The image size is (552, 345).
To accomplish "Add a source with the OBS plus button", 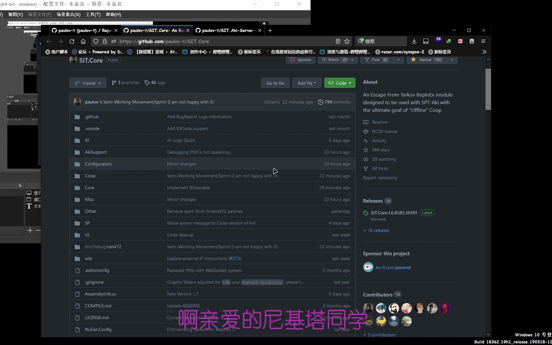I will [x=30, y=230].
